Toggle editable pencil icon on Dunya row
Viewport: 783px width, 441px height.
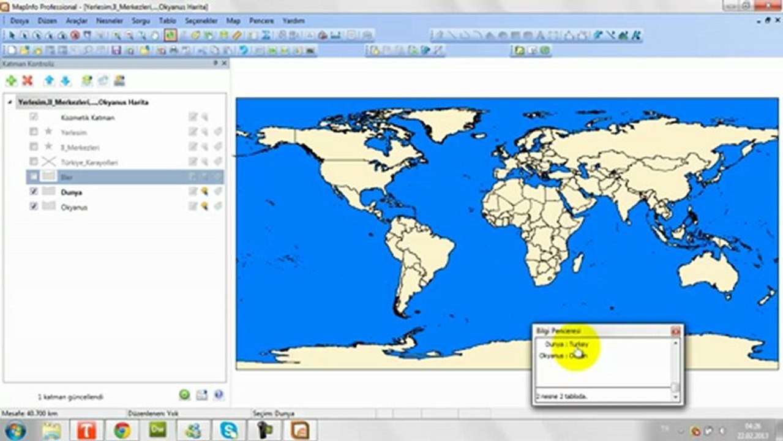coord(193,192)
